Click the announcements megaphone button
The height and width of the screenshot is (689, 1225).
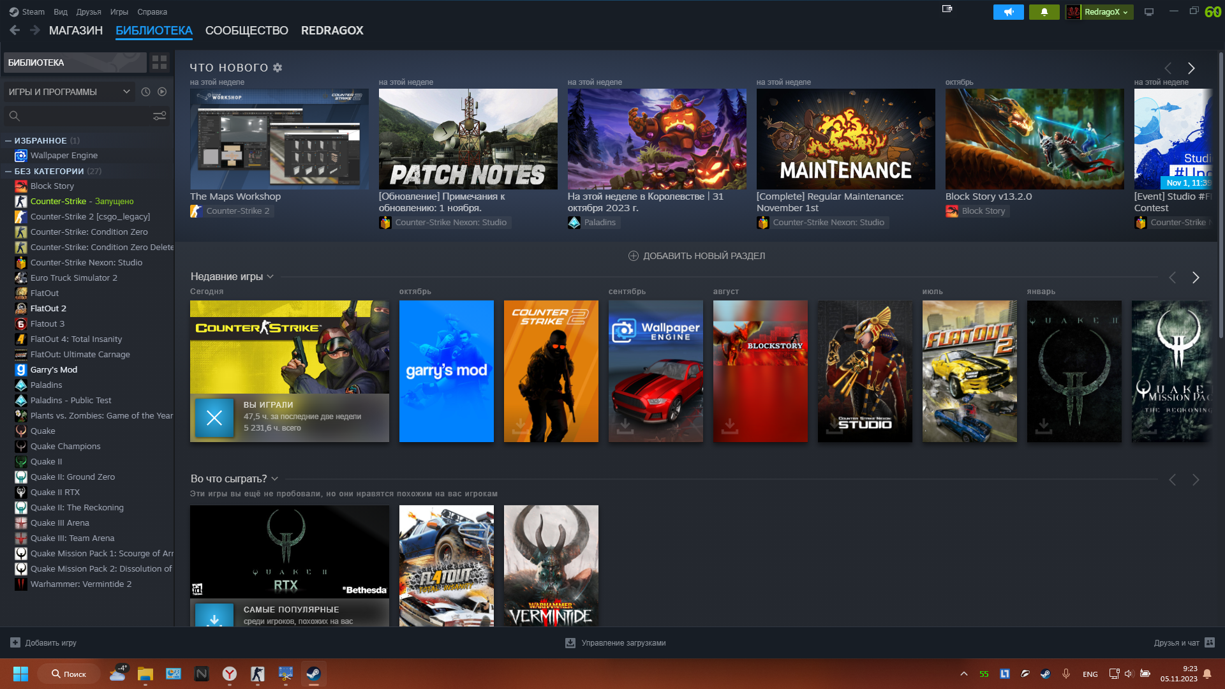click(1008, 12)
